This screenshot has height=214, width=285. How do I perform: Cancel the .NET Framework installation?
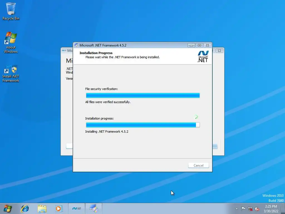(x=198, y=165)
